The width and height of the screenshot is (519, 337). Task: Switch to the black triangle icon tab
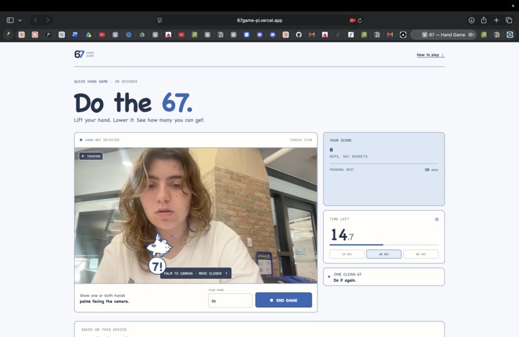click(x=403, y=34)
